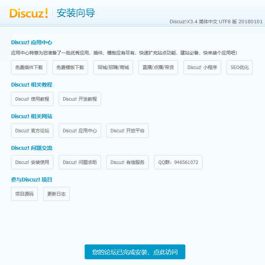Open 更新日志 button
This screenshot has width=265, height=265.
[56, 194]
